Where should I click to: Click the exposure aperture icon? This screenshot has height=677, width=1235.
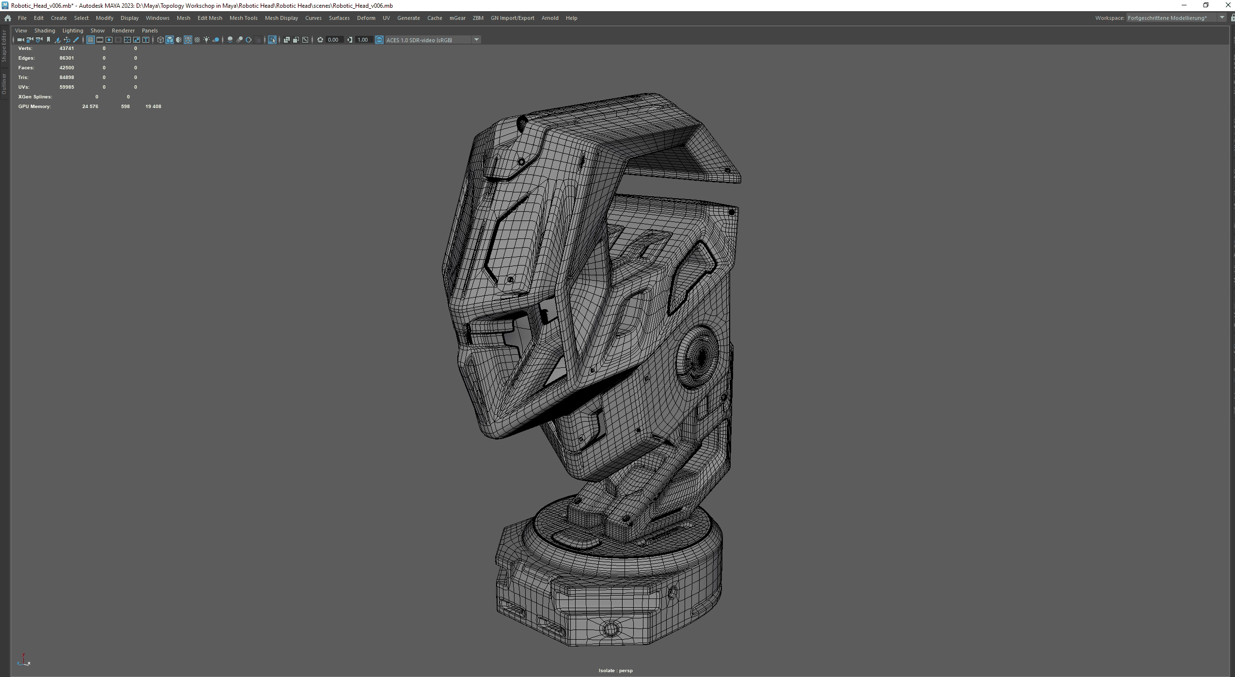[x=320, y=40]
